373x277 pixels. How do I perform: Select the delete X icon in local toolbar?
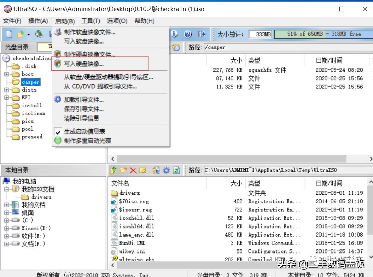(x=133, y=170)
